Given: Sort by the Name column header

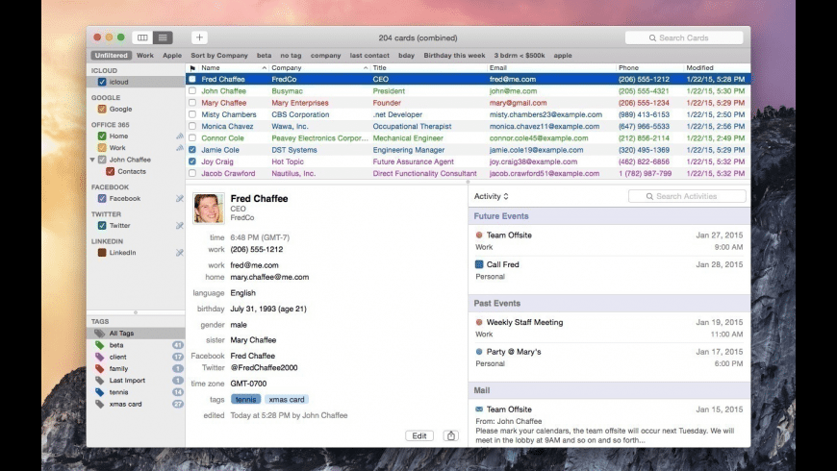Looking at the screenshot, I should (x=233, y=68).
